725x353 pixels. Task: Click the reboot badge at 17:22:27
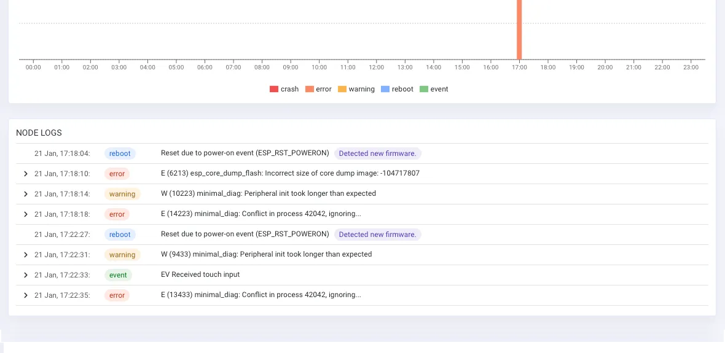click(120, 235)
